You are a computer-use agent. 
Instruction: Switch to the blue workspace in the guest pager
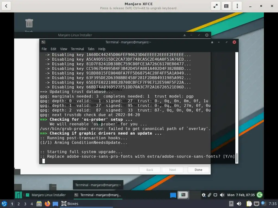pyautogui.click(x=173, y=195)
